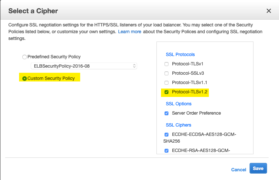Click the SSL Options heading
Screen dimensions: 279x180
tap(179, 104)
